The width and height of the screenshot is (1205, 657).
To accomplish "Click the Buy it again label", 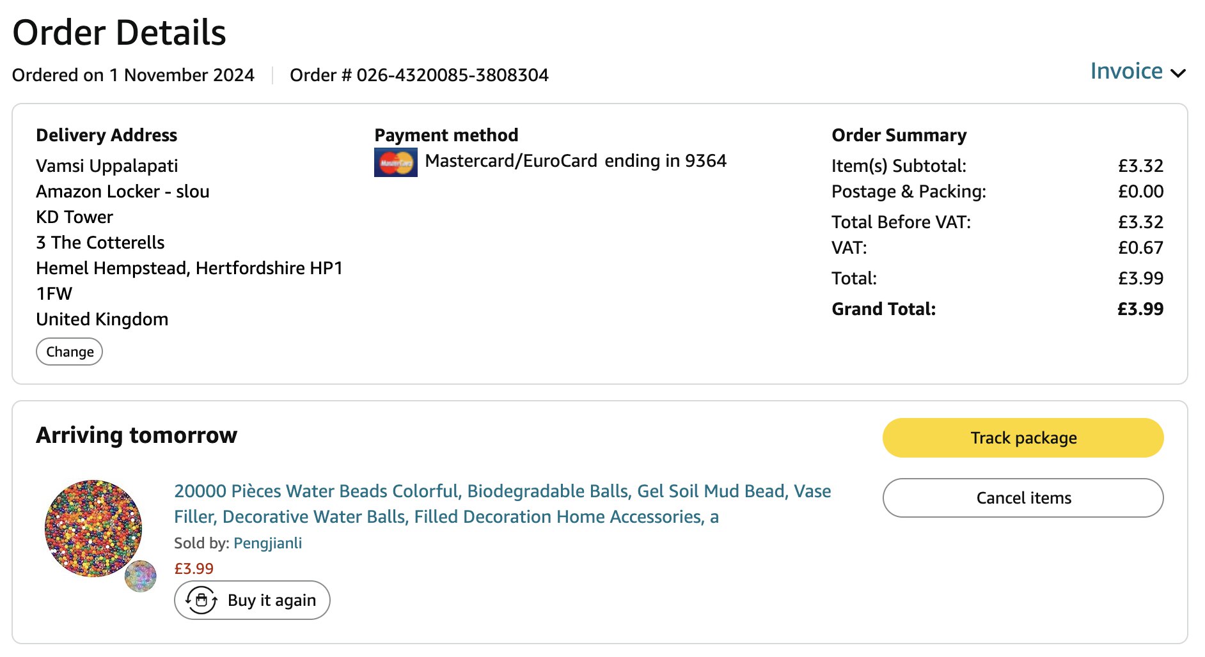I will pos(272,600).
